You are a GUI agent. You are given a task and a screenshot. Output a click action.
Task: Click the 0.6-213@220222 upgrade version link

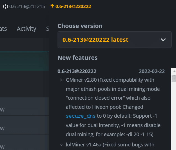pyautogui.click(x=73, y=6)
